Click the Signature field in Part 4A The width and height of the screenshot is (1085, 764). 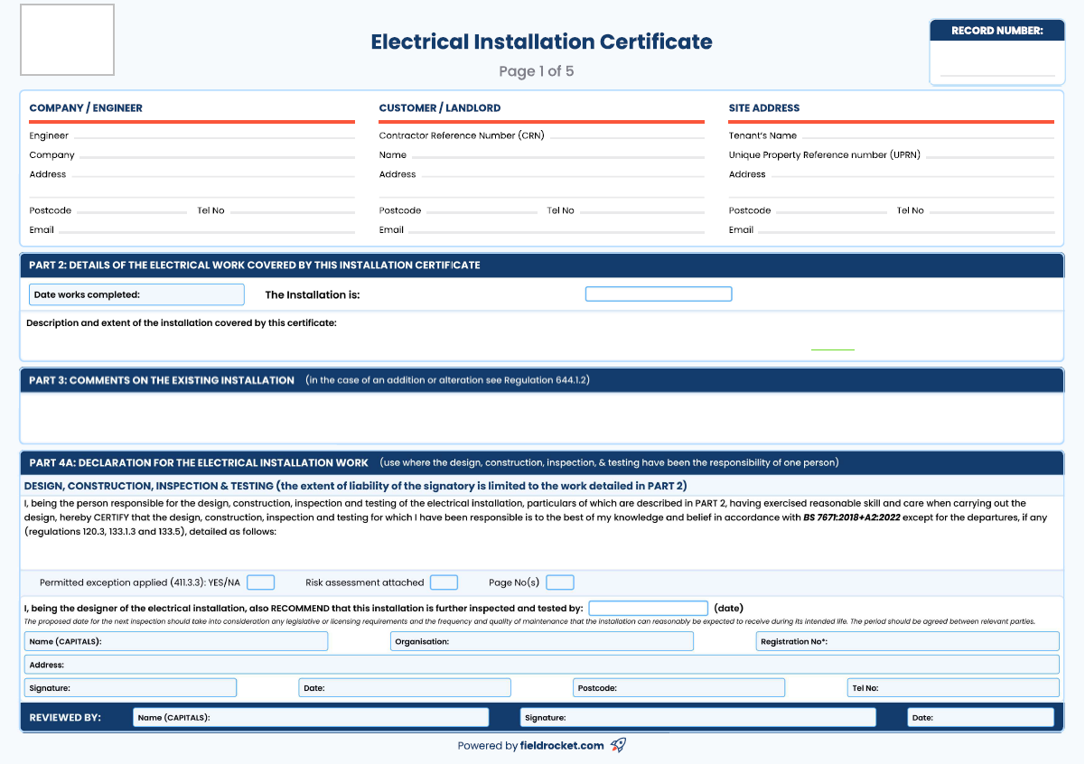[130, 686]
